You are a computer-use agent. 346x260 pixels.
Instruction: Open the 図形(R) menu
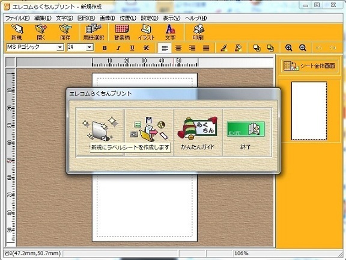click(86, 18)
